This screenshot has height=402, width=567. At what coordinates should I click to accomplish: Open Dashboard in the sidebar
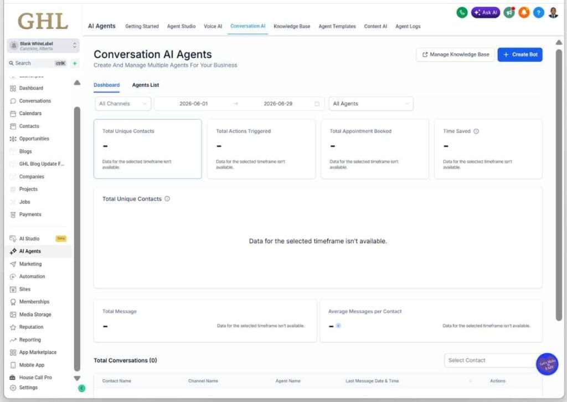tap(31, 88)
